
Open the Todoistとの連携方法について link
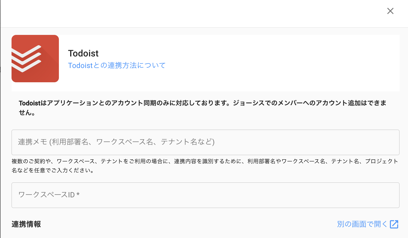pyautogui.click(x=117, y=65)
